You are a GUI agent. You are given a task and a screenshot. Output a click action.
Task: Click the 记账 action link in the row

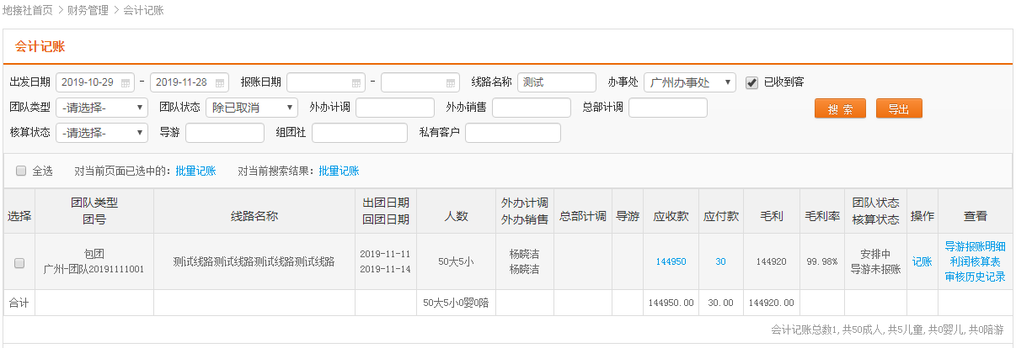point(922,261)
